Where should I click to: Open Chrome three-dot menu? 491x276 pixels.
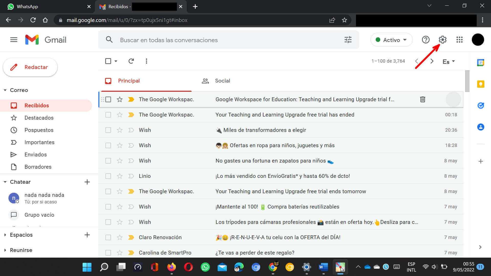point(482,20)
